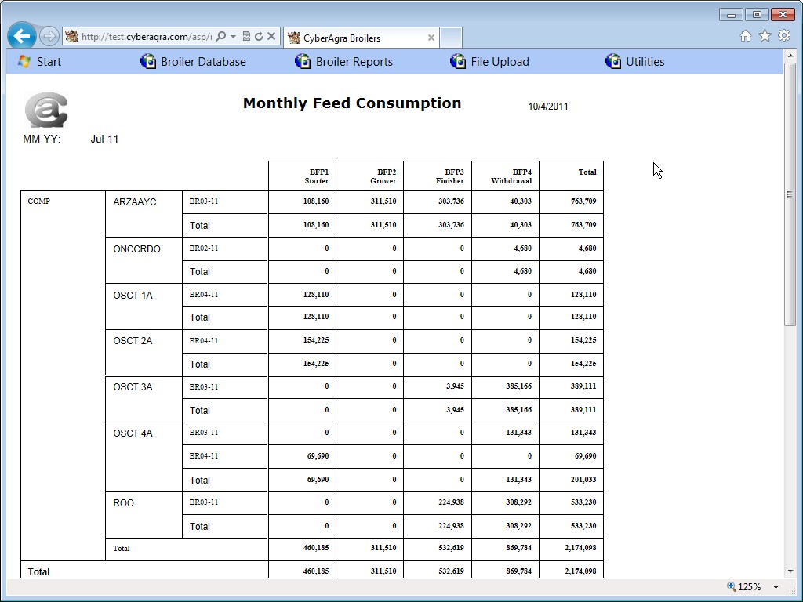The image size is (803, 602).
Task: Expand the address bar search dropdown arrow
Action: click(233, 37)
